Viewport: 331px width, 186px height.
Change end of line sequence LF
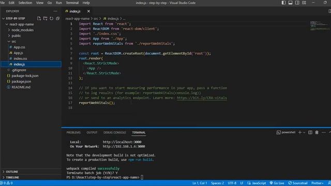pos(242,183)
